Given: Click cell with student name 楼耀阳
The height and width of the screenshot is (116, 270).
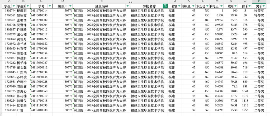Looking at the screenshot, I should (x=22, y=11).
